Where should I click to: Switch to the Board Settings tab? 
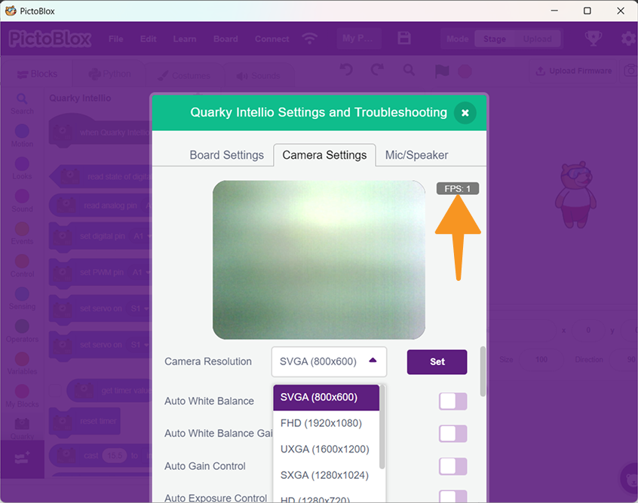226,155
